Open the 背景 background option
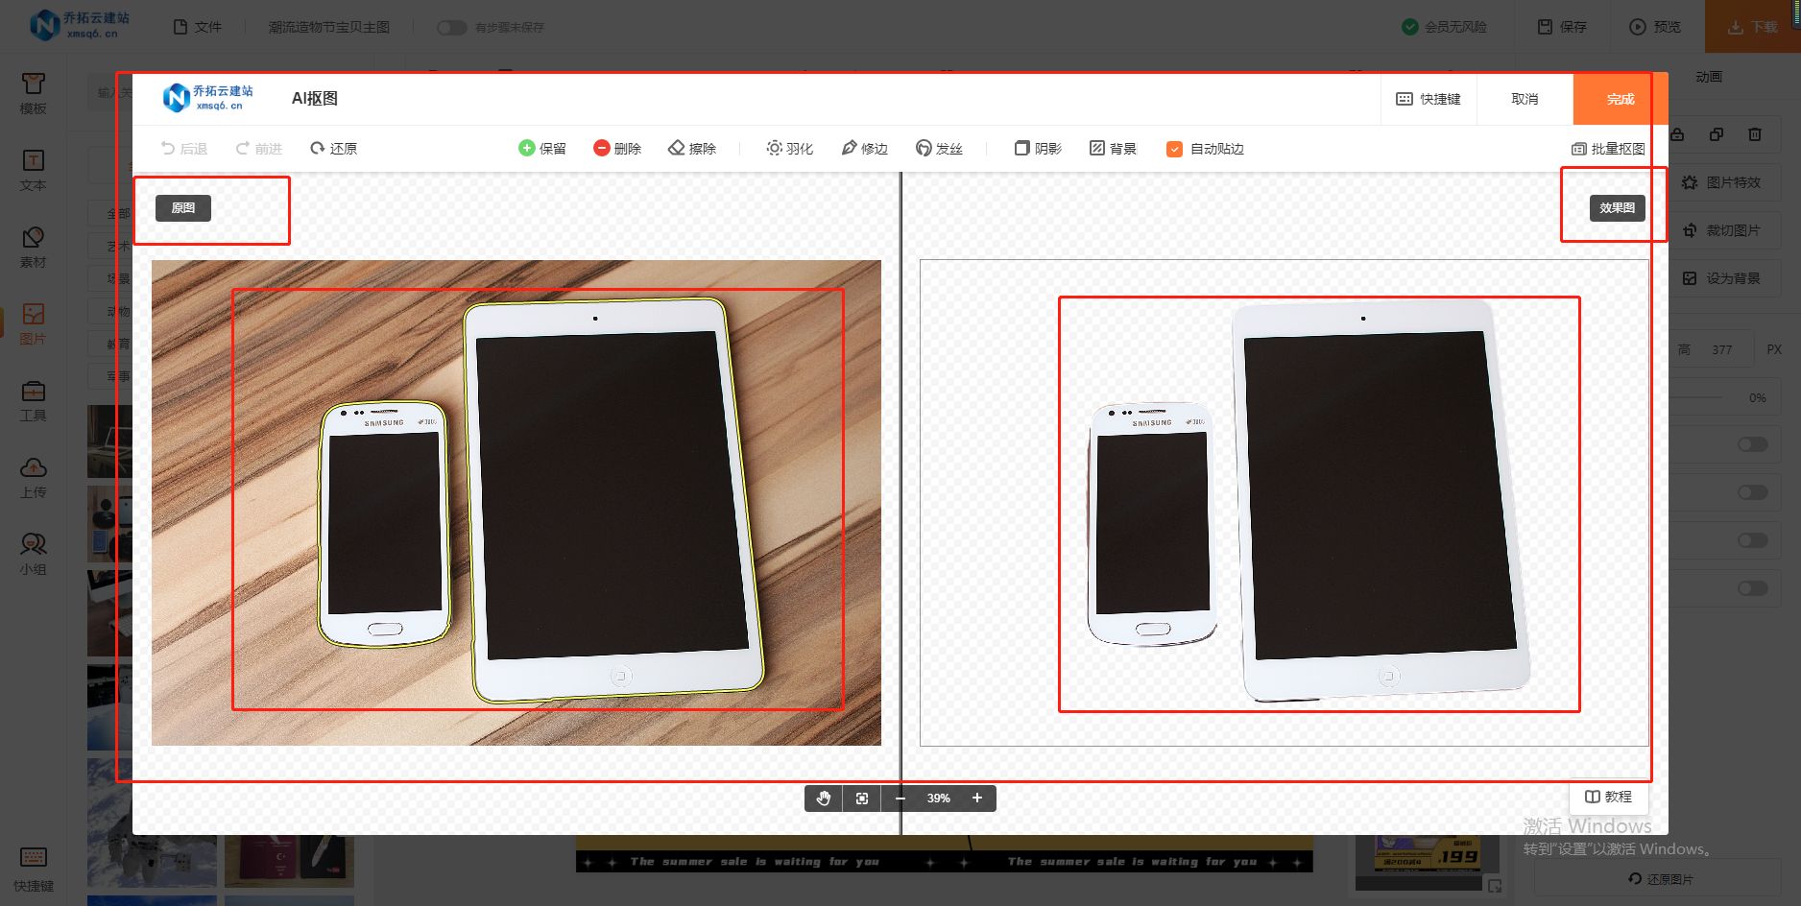This screenshot has width=1801, height=906. coord(1113,148)
